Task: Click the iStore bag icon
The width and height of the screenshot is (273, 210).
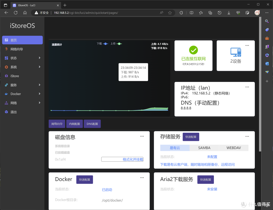Action: coord(6,76)
